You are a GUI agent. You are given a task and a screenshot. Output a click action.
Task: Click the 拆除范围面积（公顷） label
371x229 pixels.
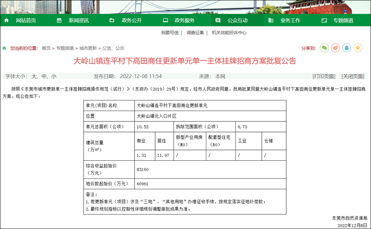(197, 127)
